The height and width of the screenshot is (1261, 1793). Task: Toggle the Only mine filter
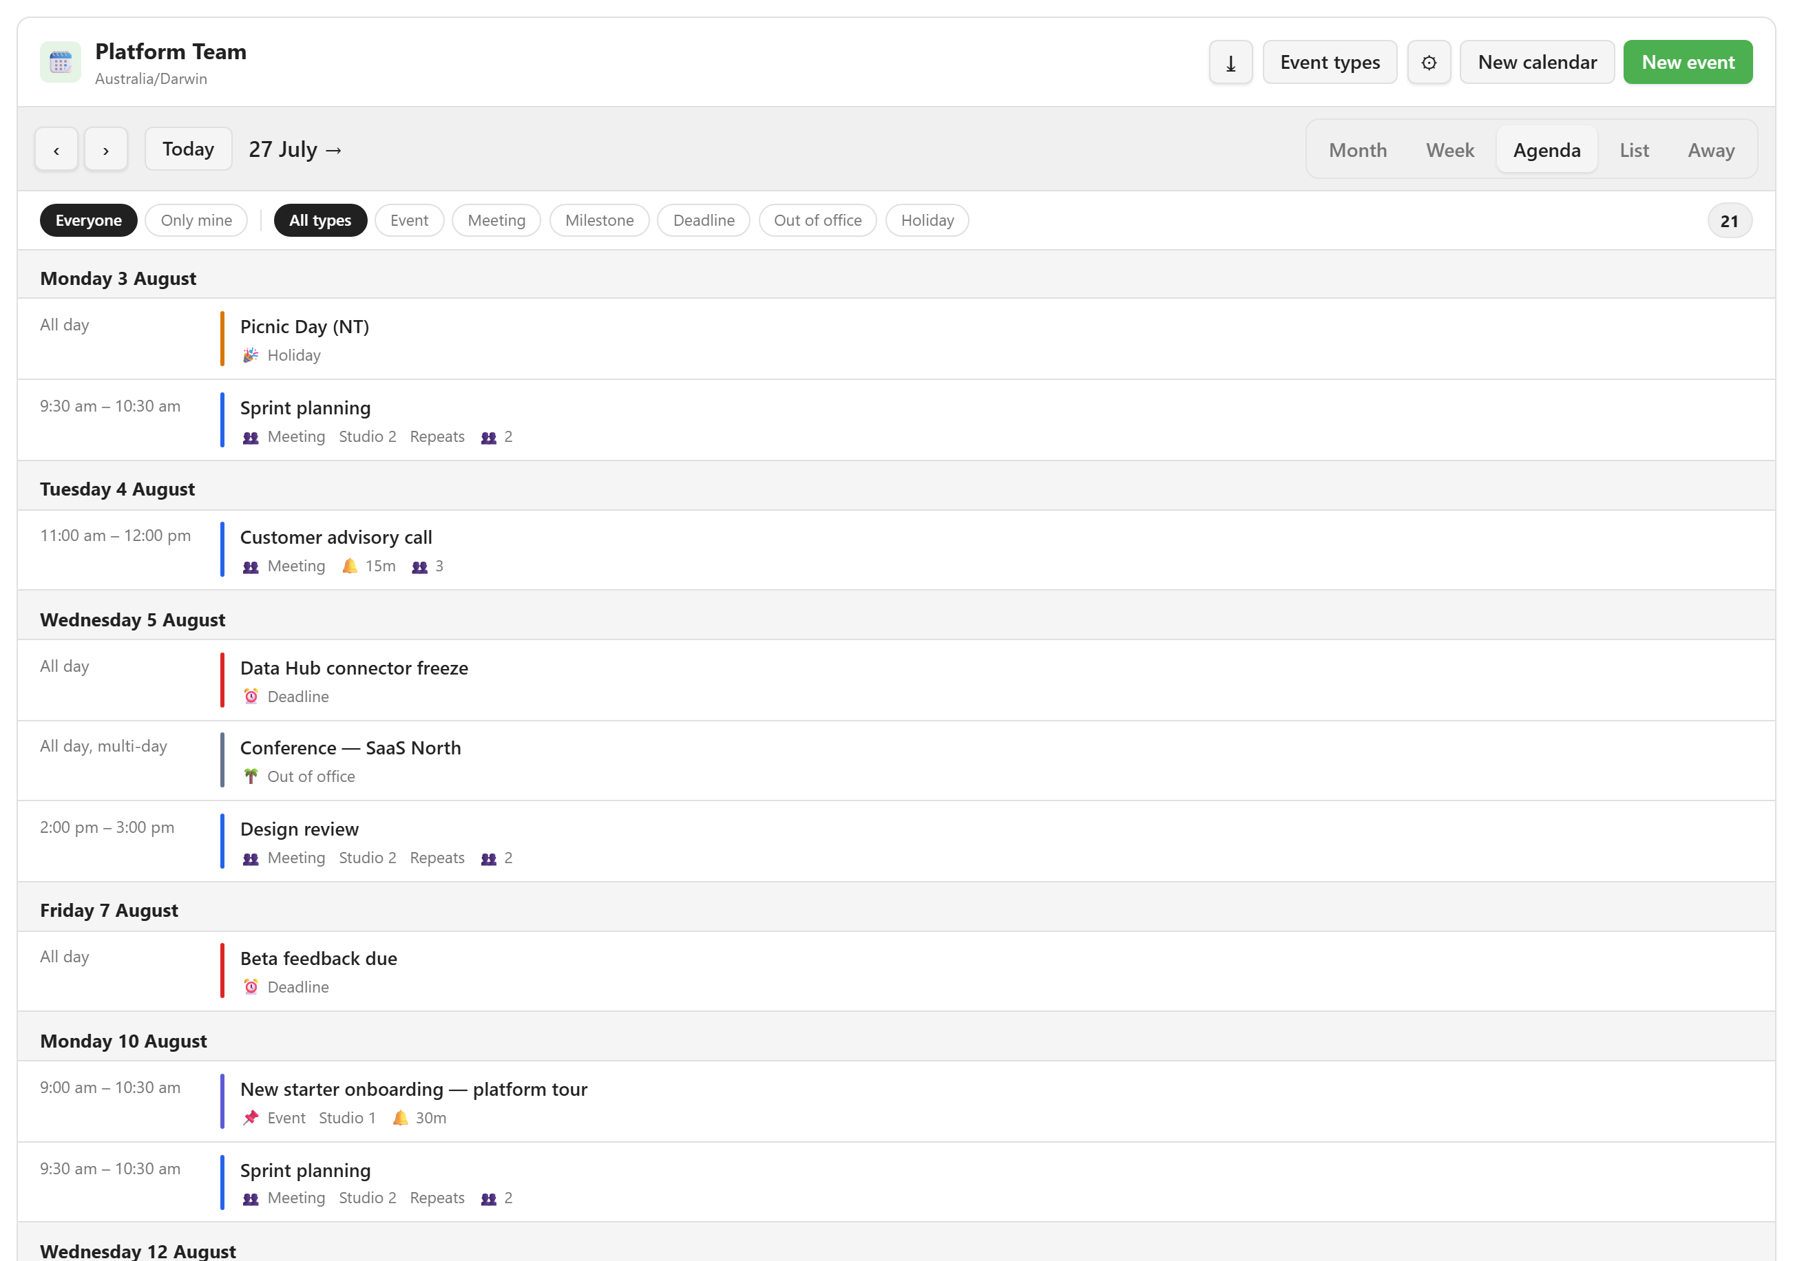196,220
